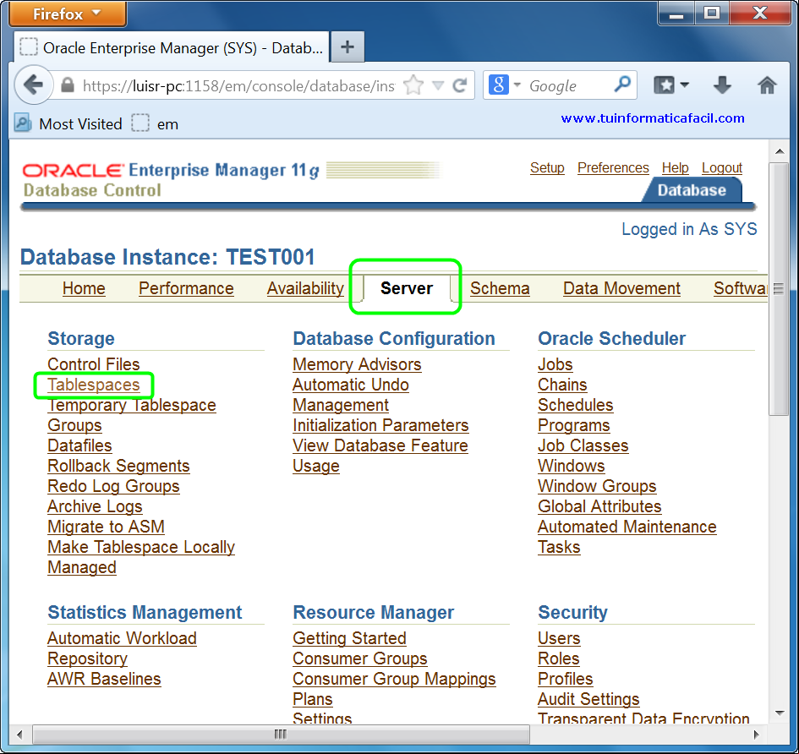The height and width of the screenshot is (754, 799).
Task: Select the Oracle Enterprise Manager browser tab
Action: click(172, 47)
